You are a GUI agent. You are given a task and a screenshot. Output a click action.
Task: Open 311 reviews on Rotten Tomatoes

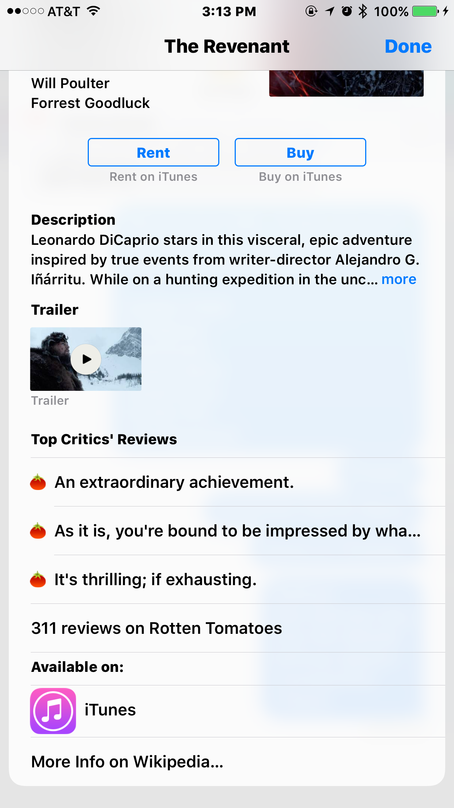pyautogui.click(x=238, y=628)
